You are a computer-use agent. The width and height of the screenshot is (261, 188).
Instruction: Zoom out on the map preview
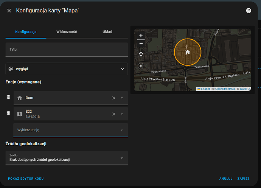[x=141, y=44]
